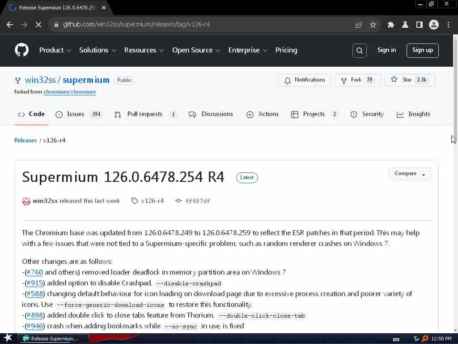Switch to the Issues tab
This screenshot has height=344, width=458.
[x=79, y=114]
